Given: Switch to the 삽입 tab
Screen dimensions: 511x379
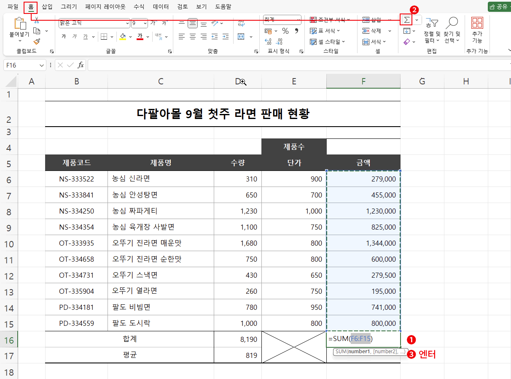Looking at the screenshot, I should point(47,7).
